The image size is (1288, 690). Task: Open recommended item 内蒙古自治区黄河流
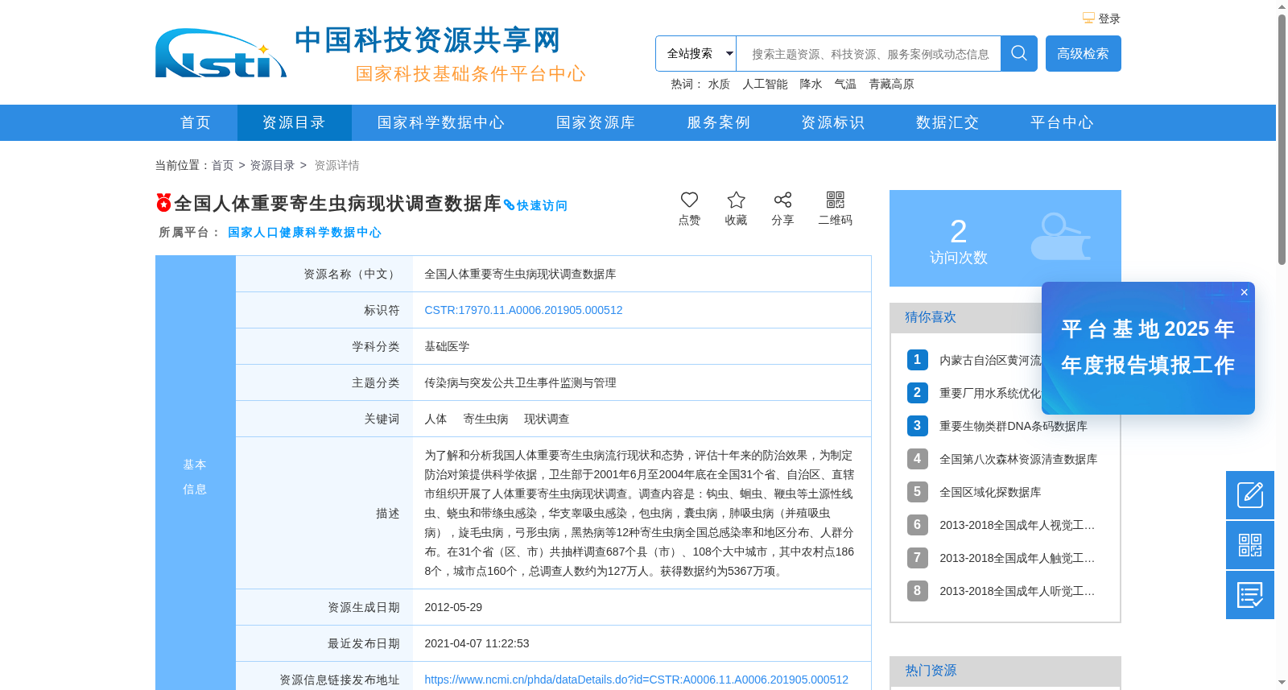tap(990, 360)
